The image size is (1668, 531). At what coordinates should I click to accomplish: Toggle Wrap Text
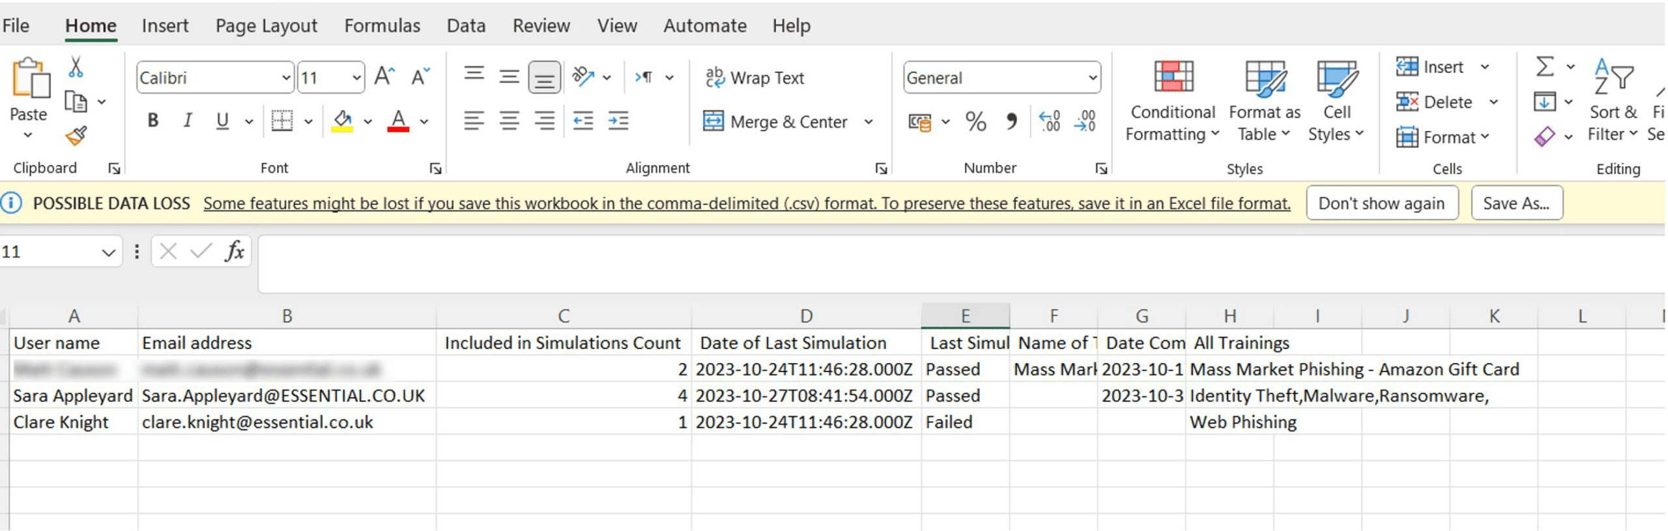tap(755, 78)
